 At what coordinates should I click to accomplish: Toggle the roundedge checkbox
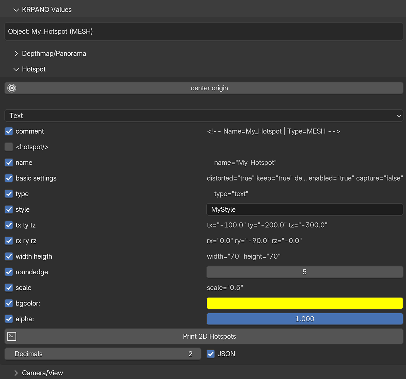coord(9,272)
